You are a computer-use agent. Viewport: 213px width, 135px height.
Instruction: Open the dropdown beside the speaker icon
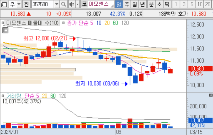point(78,4)
